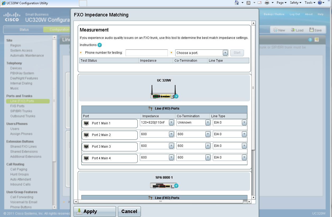Screen dimensions: 332x217
Task: Click the Cisco logo
Action: point(12,17)
